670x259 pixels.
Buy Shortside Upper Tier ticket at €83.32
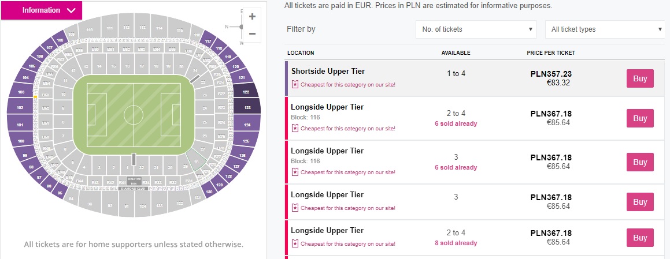640,78
